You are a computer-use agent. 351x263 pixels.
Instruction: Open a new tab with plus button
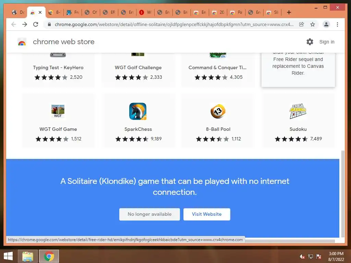289,12
